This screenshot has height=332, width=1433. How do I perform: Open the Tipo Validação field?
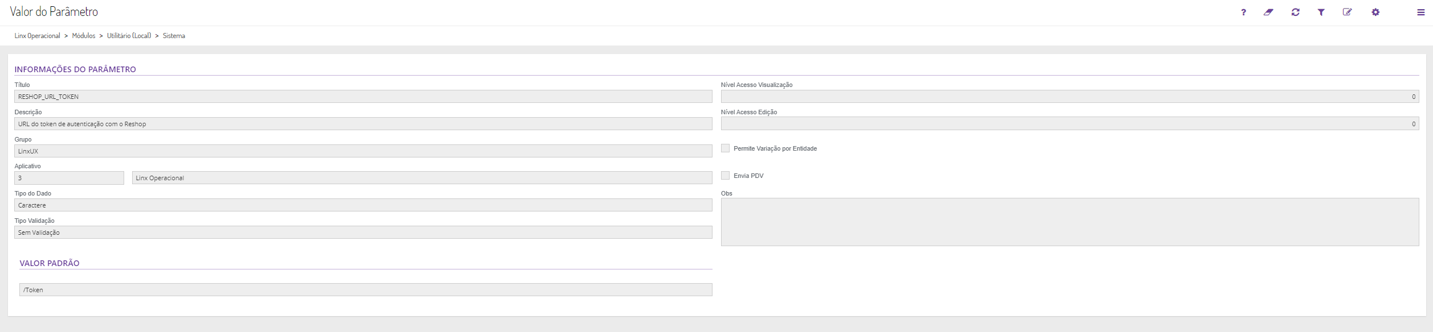pos(363,233)
